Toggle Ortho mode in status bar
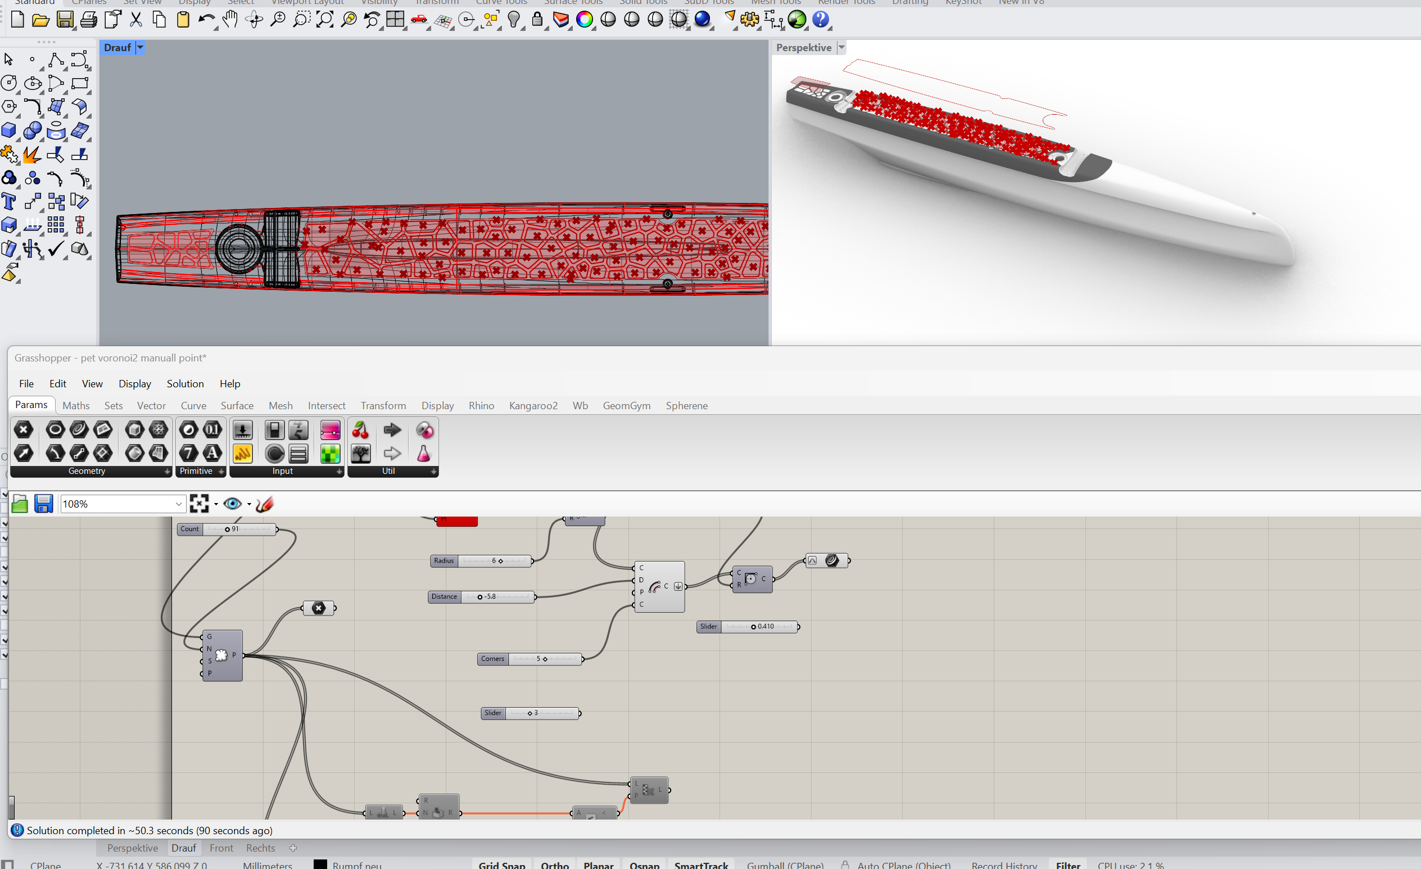Image resolution: width=1421 pixels, height=869 pixels. [554, 865]
